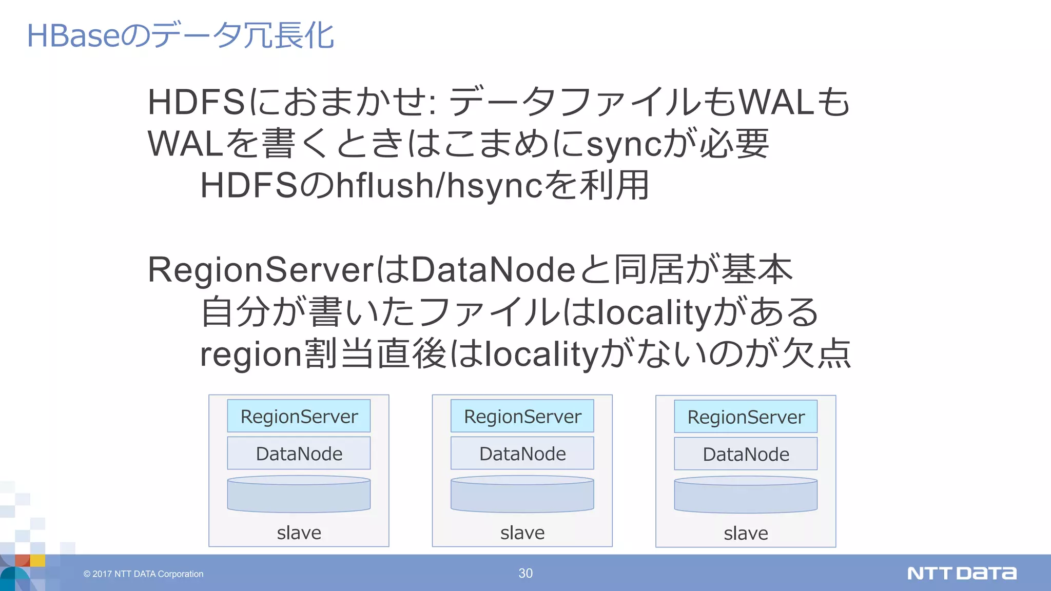The image size is (1051, 591).
Task: Click the left slave label
Action: click(299, 533)
